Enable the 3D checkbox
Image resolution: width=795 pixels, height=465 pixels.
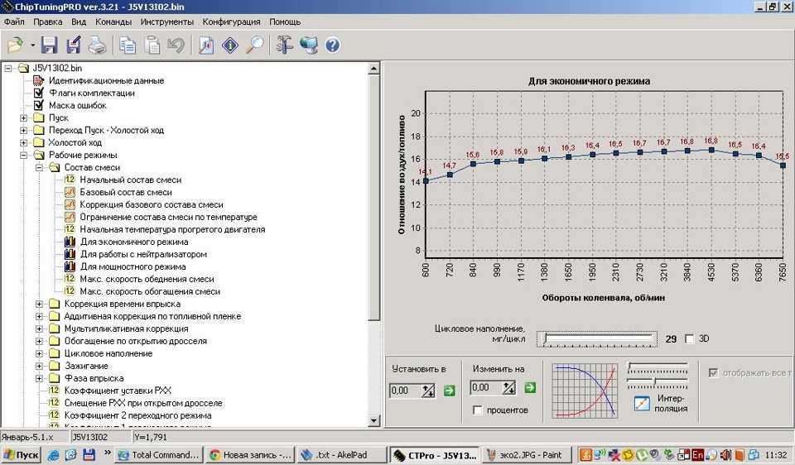[x=689, y=339]
